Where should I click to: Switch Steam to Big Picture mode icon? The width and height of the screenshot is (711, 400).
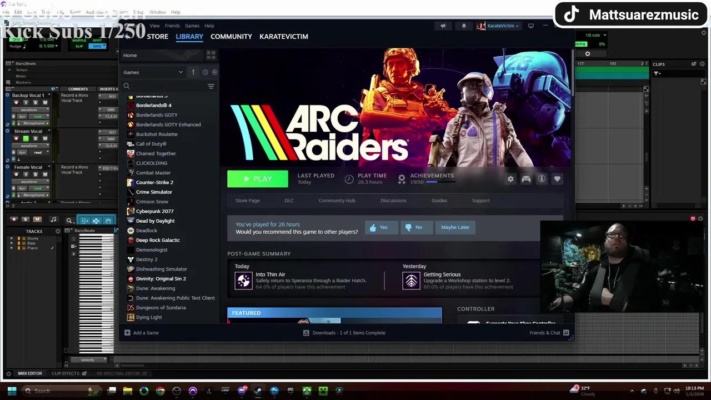pos(531,26)
